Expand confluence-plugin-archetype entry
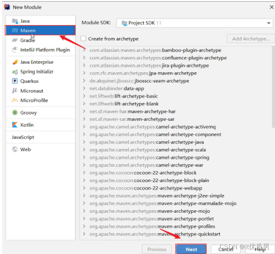 click(84, 58)
